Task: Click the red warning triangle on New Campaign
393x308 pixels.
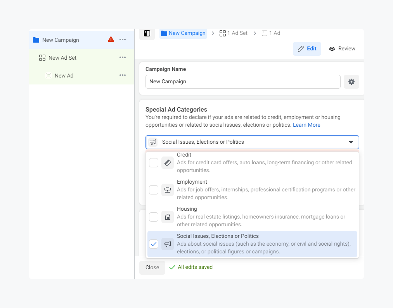Action: pyautogui.click(x=111, y=40)
